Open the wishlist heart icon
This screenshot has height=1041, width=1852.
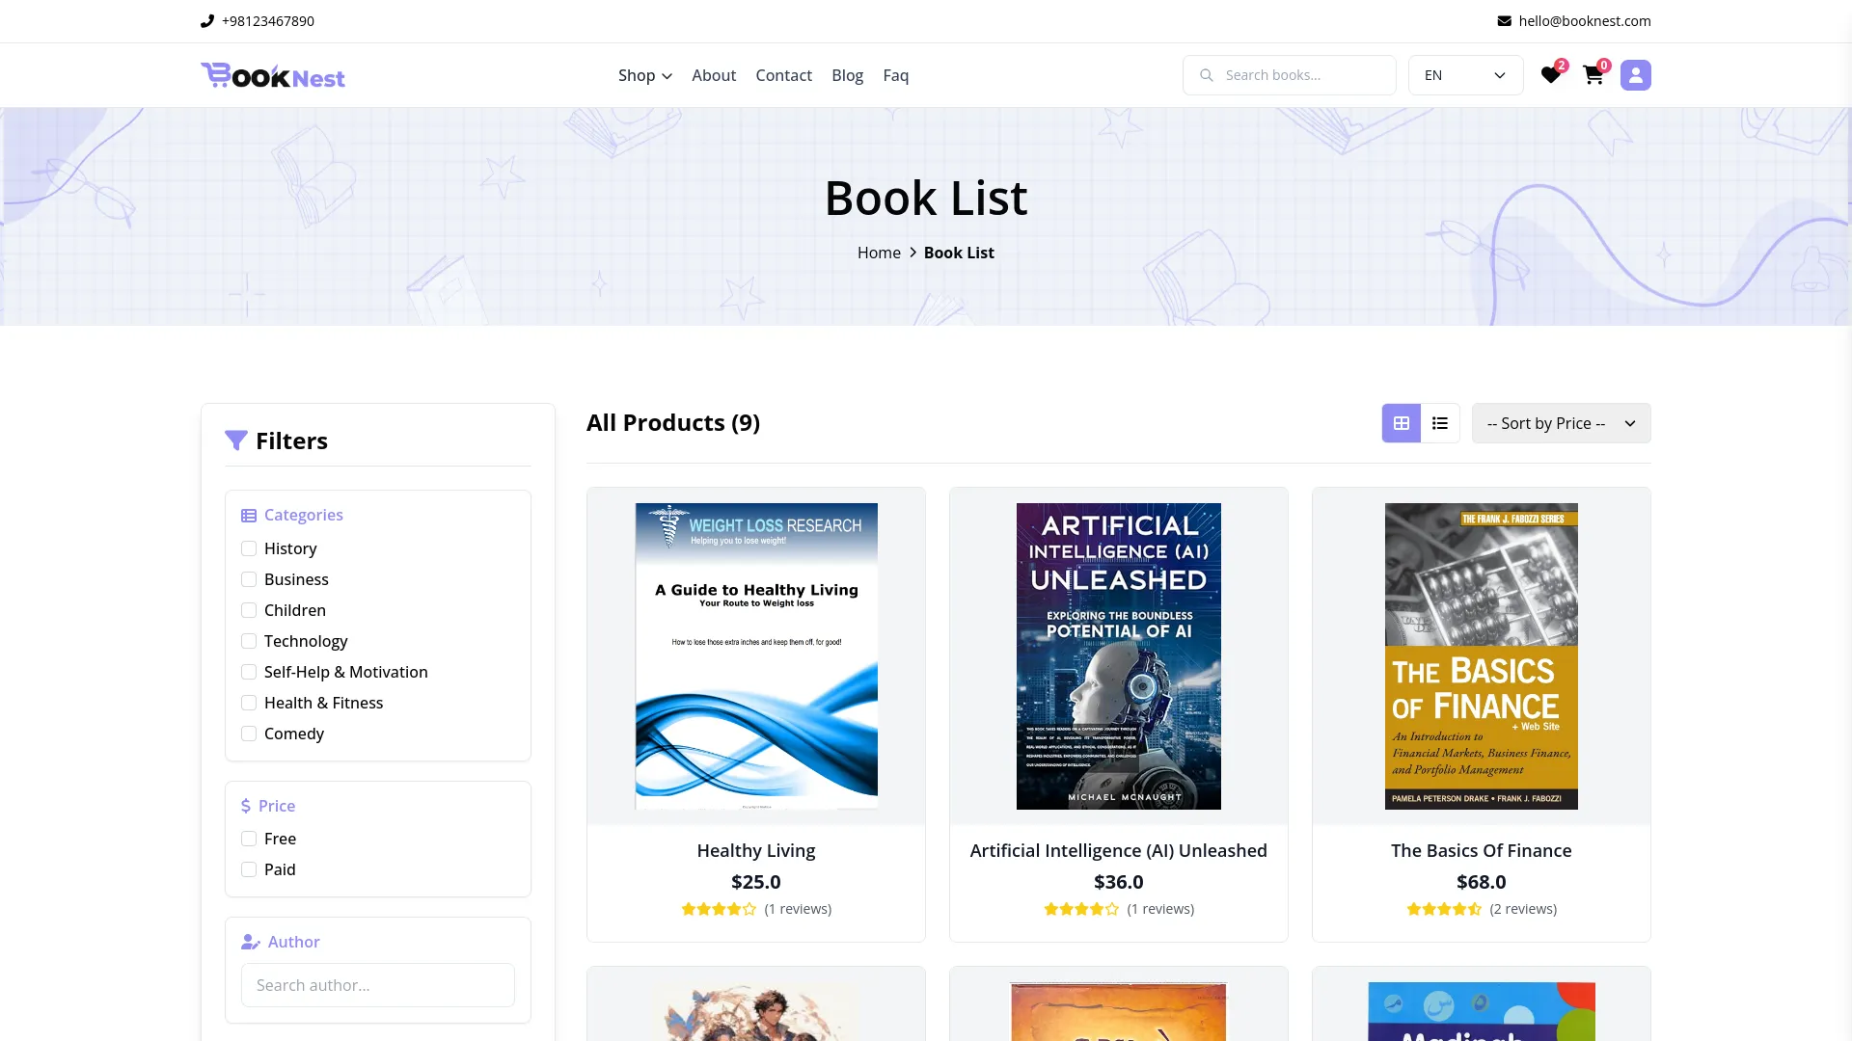point(1550,74)
